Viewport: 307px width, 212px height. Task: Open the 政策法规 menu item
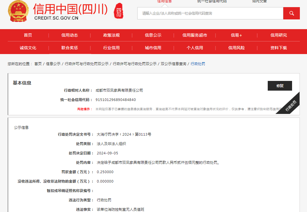tap(111, 35)
